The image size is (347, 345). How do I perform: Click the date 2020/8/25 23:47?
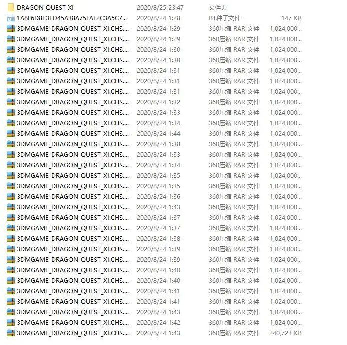160,7
